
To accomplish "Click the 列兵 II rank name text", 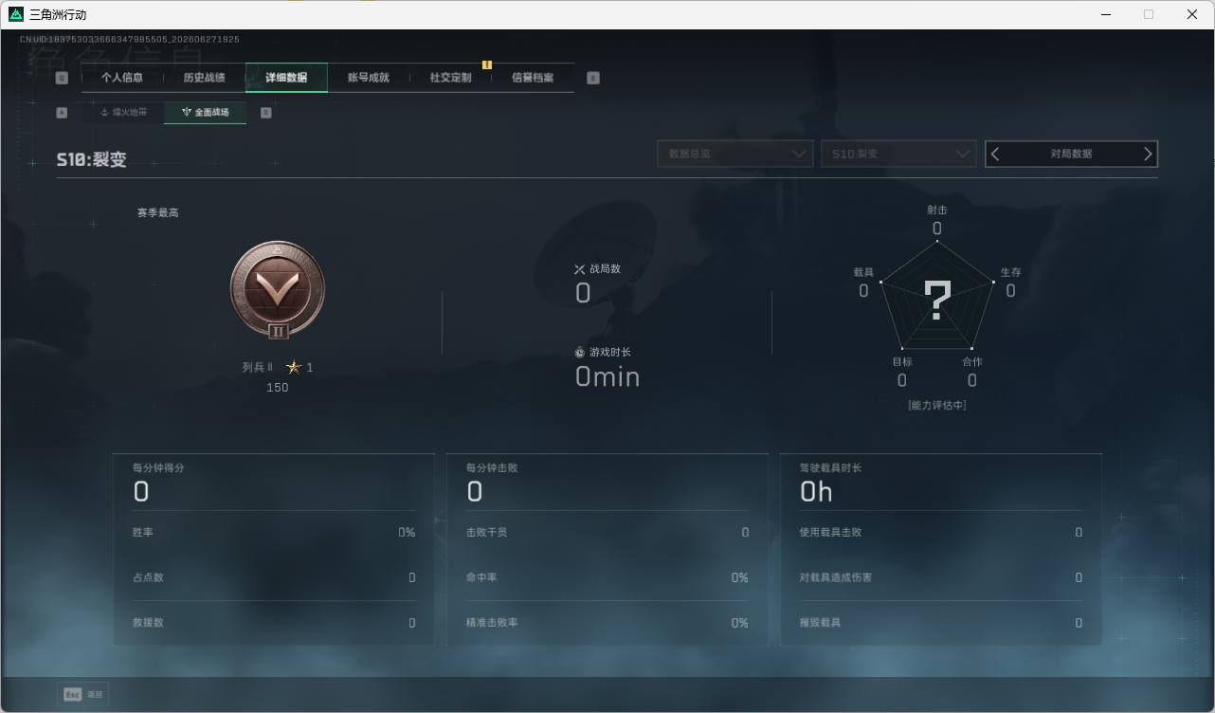I will (257, 367).
